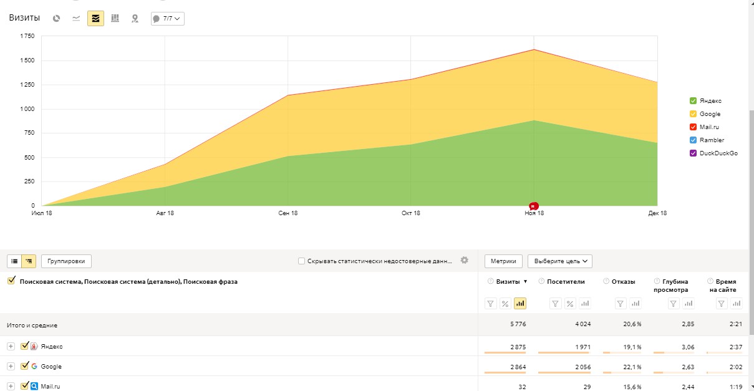Filter the Визиты column

491,304
